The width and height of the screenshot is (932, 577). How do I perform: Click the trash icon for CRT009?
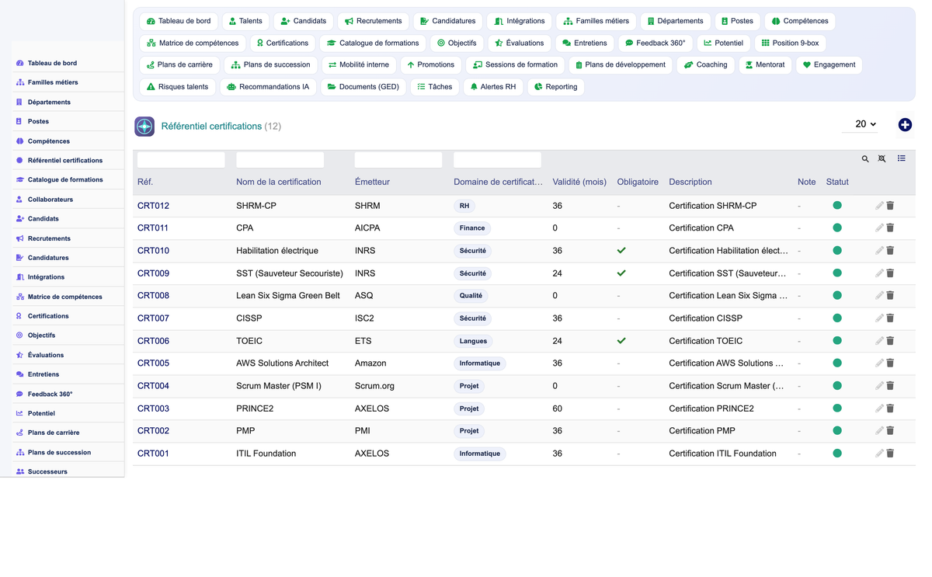pos(890,273)
